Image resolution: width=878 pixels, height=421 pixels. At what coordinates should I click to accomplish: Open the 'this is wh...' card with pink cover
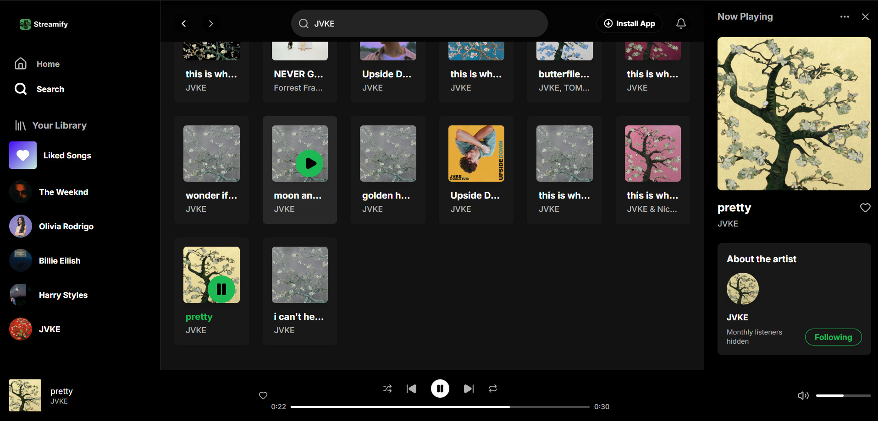(653, 170)
